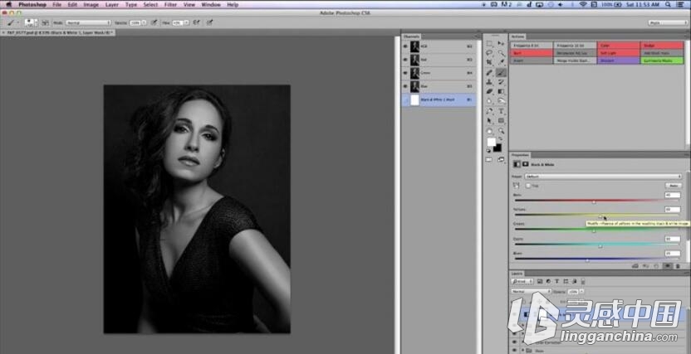Hide the Red channel
The height and width of the screenshot is (354, 691).
405,60
